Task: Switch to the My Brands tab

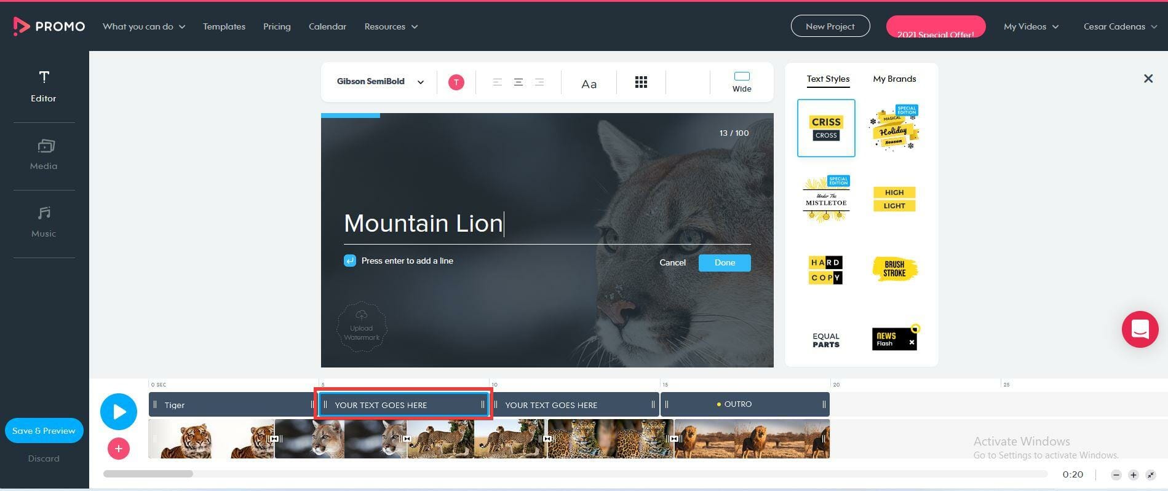Action: [894, 79]
